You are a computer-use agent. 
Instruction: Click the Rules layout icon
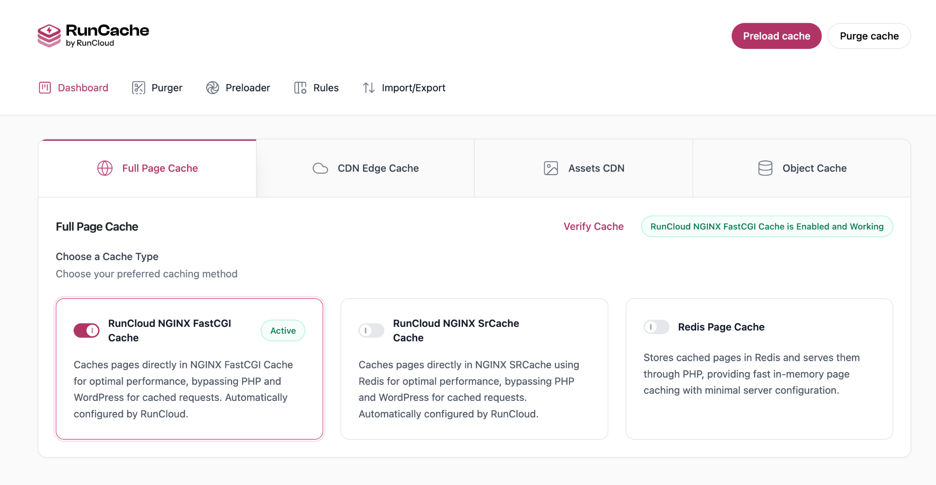click(x=300, y=88)
